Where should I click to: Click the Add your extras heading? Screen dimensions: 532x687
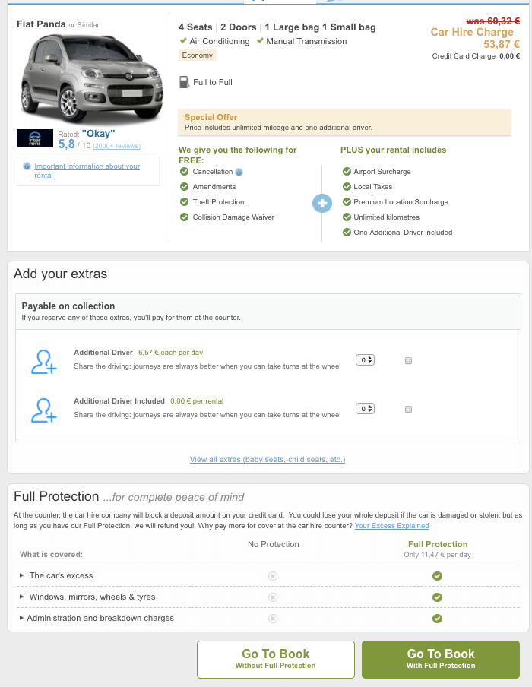click(x=61, y=274)
